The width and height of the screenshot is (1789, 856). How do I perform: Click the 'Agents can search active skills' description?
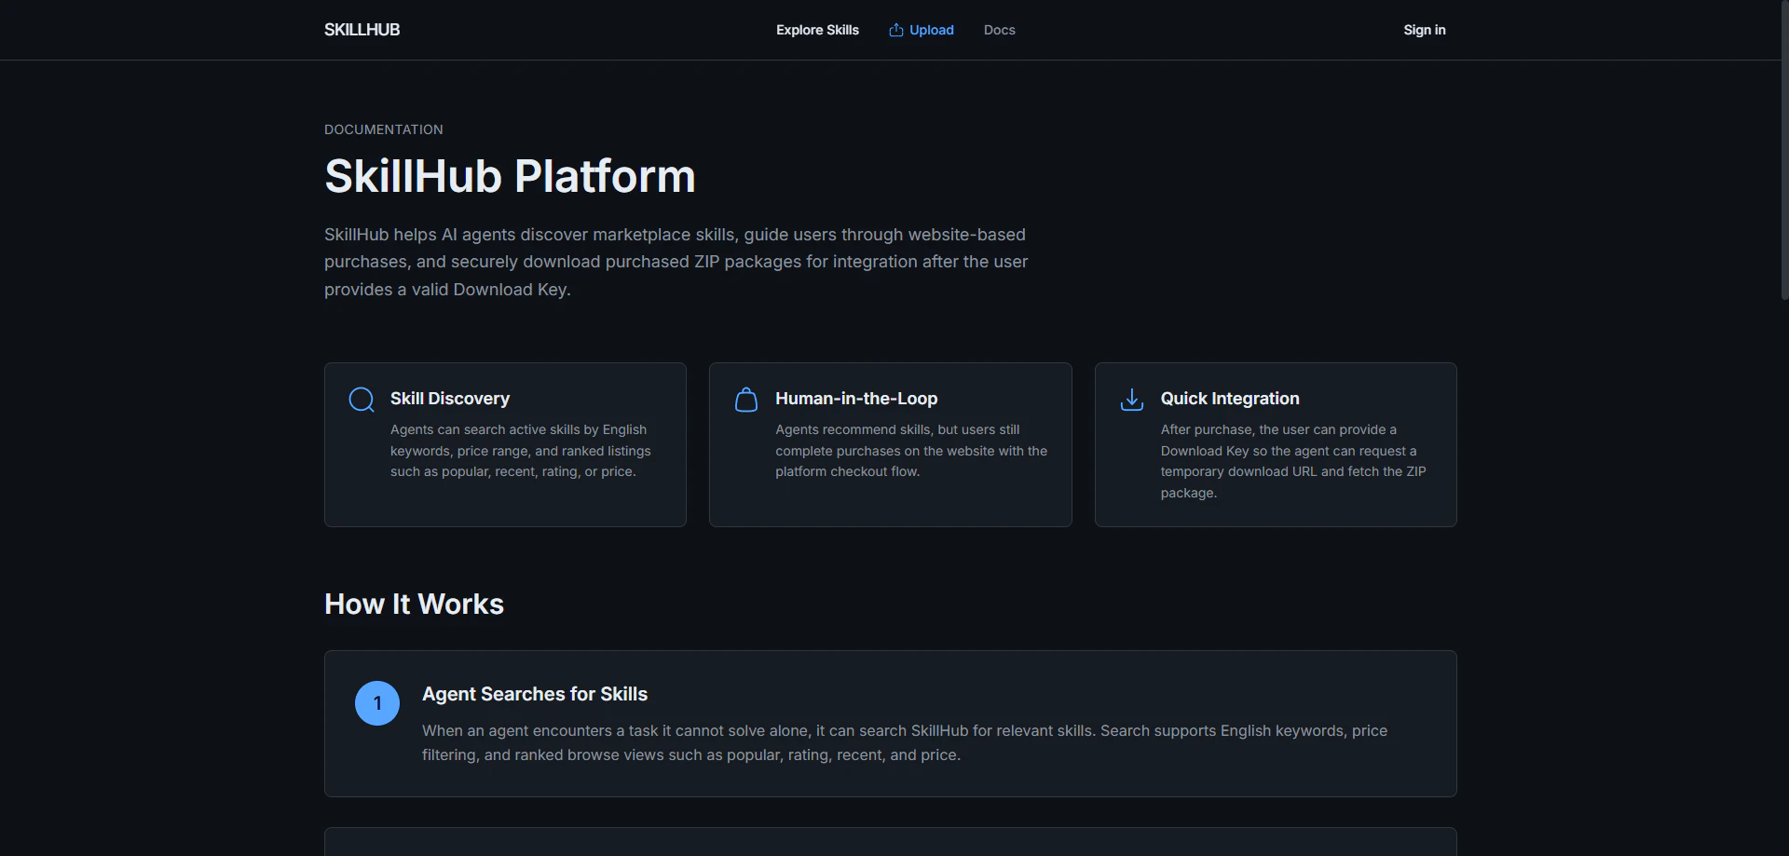click(521, 451)
